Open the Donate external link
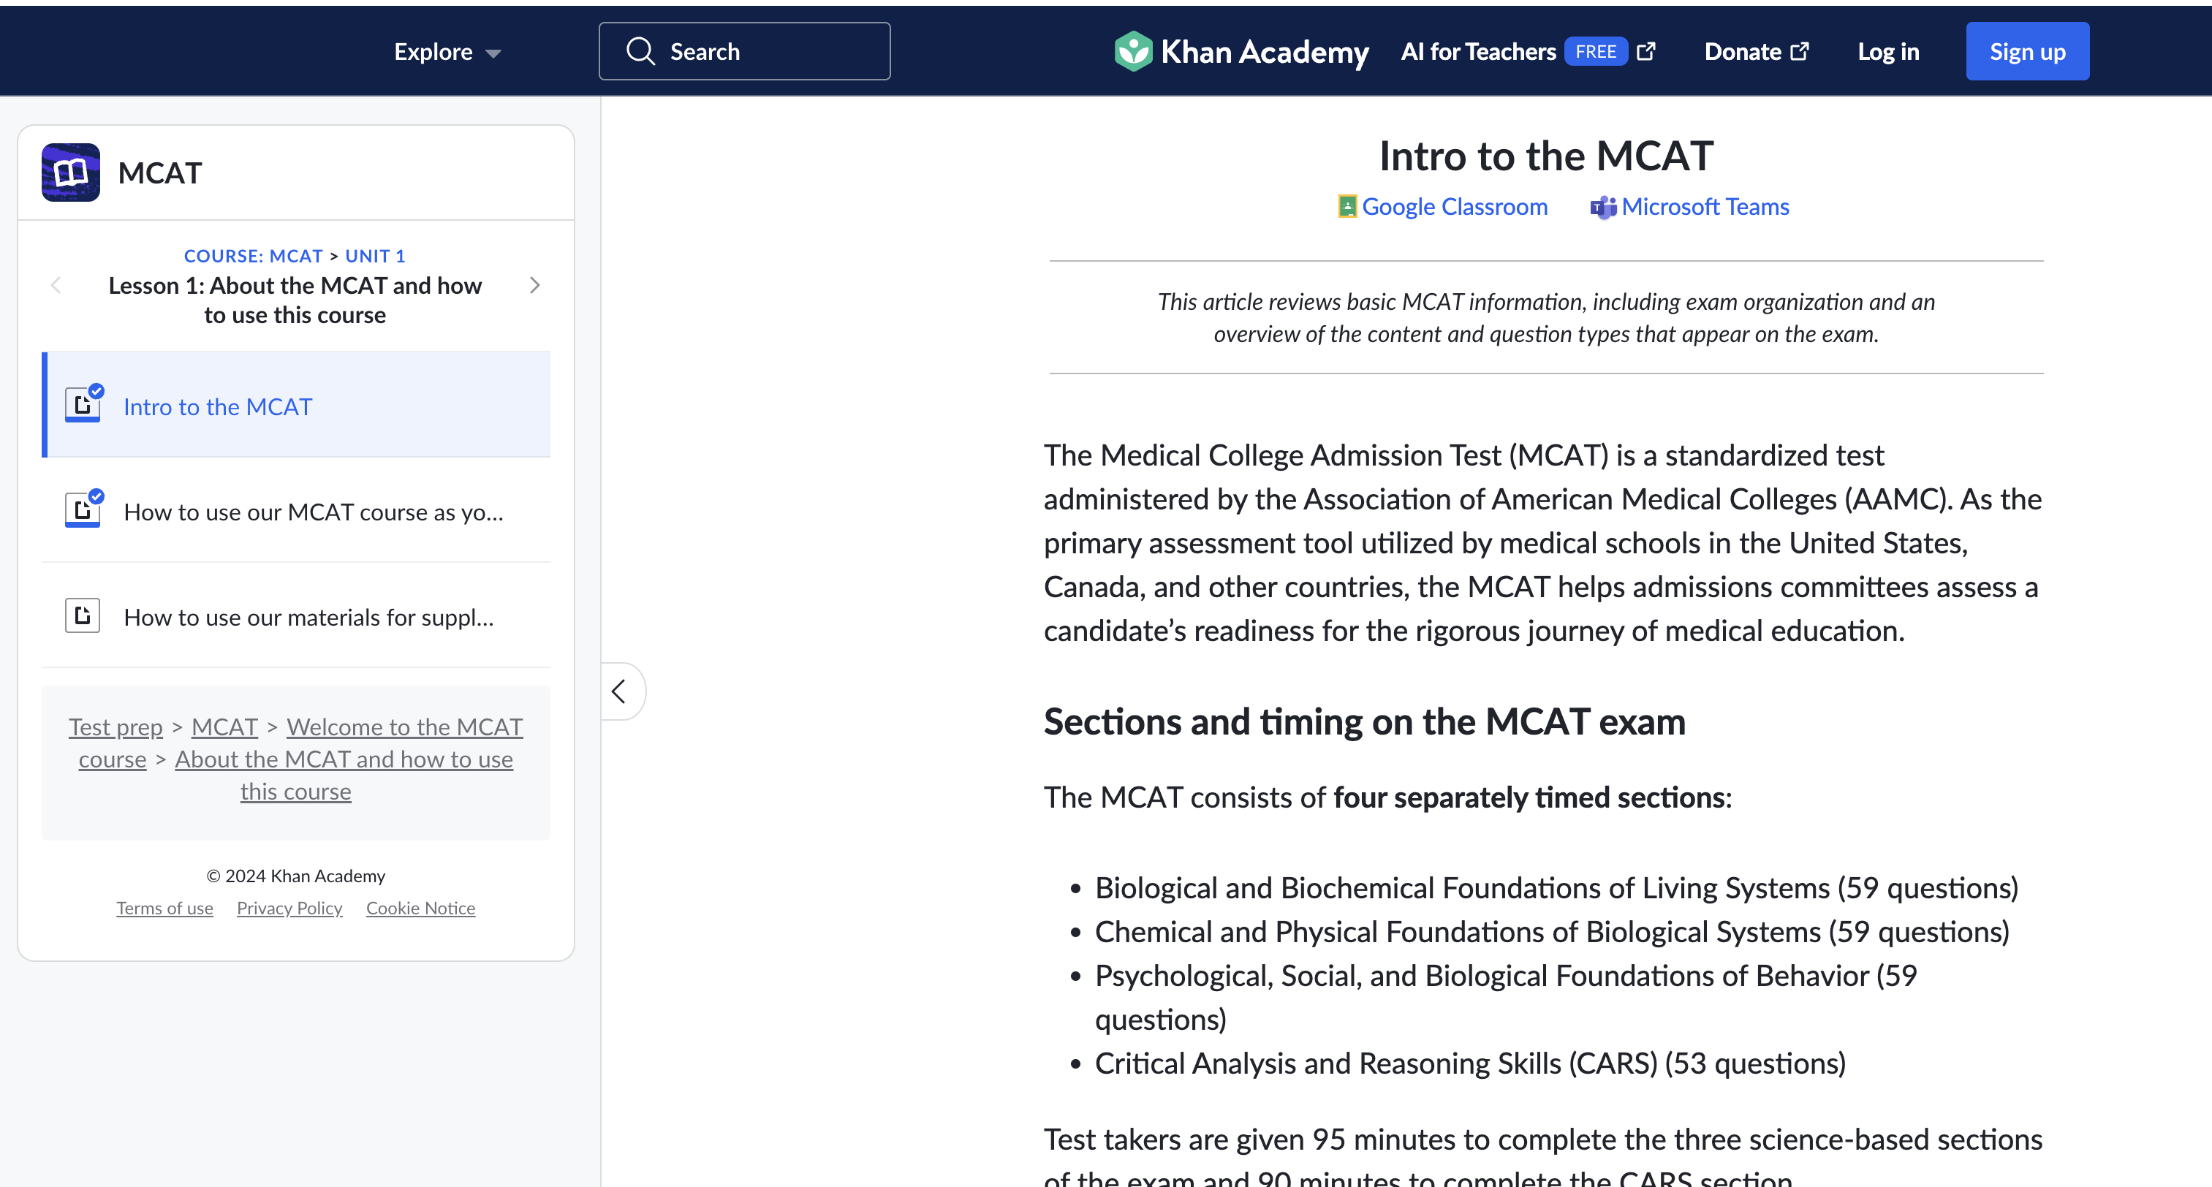Image resolution: width=2212 pixels, height=1187 pixels. [1755, 52]
